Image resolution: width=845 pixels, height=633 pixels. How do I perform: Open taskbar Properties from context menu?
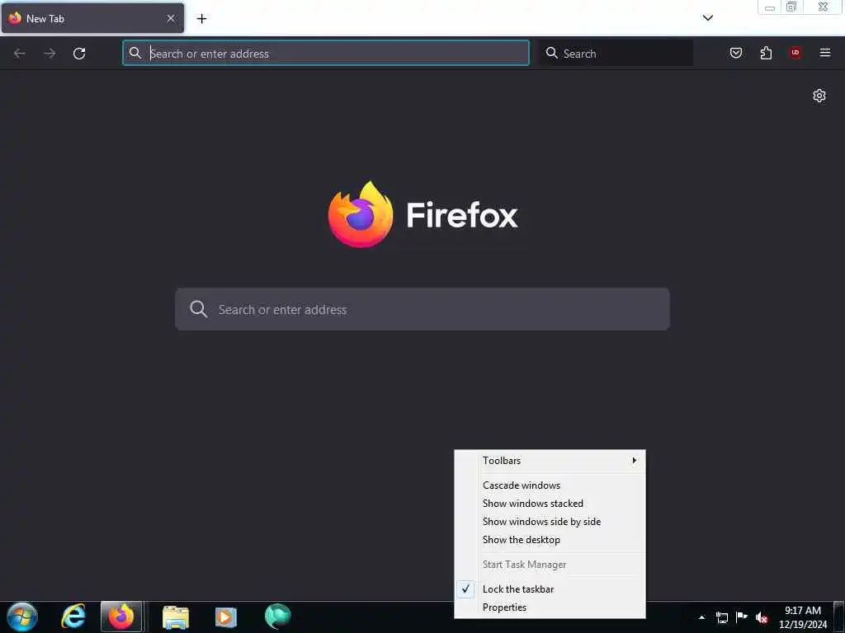[x=550, y=607]
